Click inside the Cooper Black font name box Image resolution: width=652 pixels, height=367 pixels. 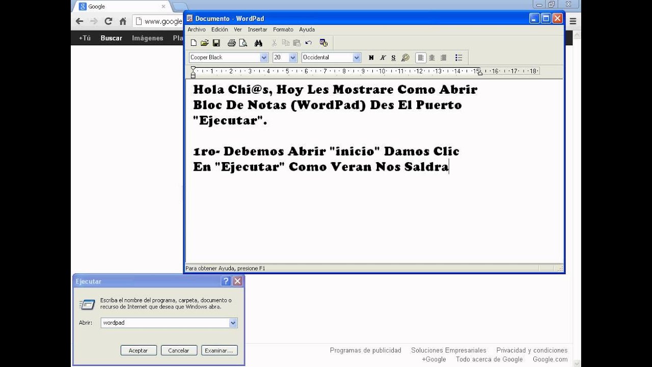tap(224, 58)
